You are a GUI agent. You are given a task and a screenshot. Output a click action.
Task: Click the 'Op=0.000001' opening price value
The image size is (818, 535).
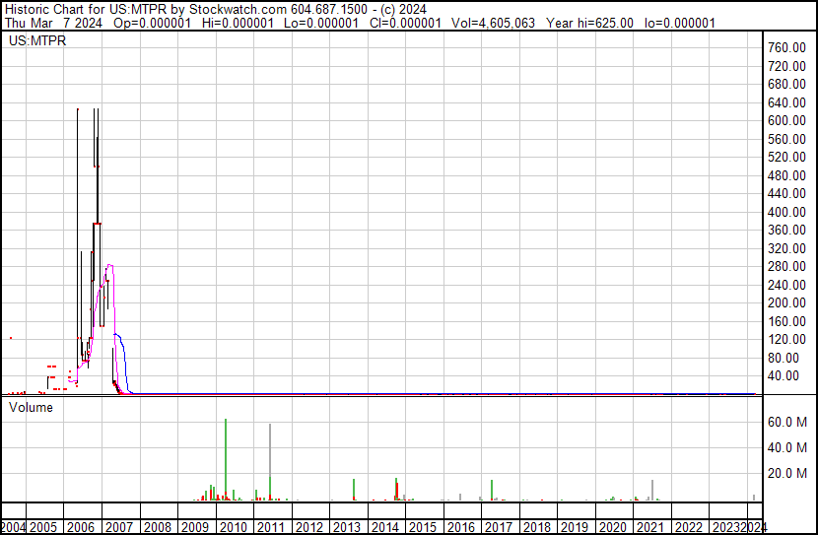tap(153, 23)
